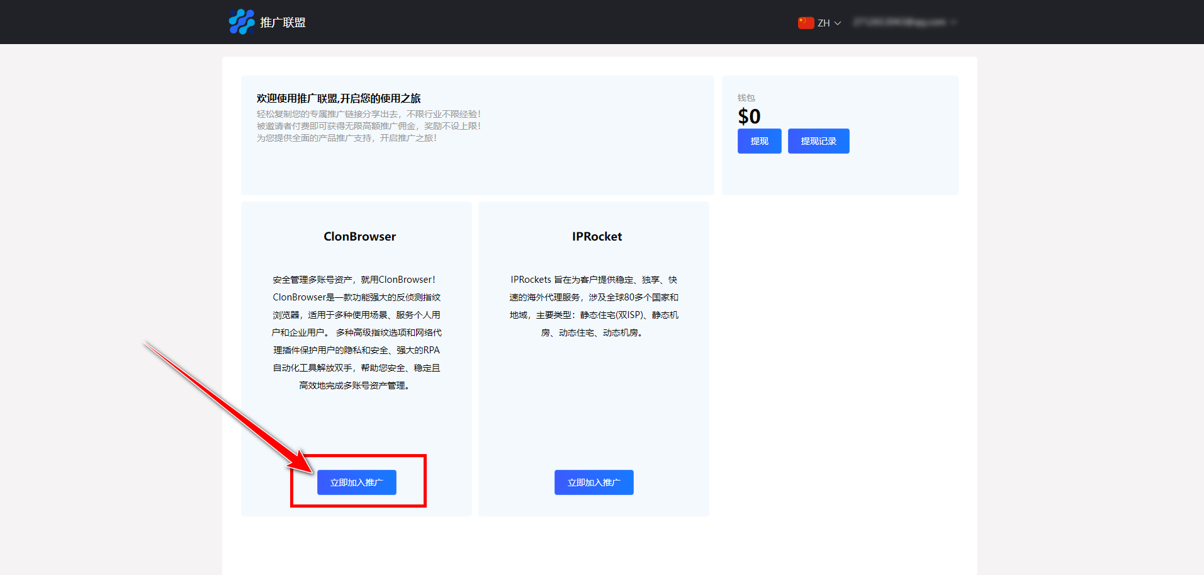
Task: Join IPRocket promotion via 立即加入推广
Action: click(x=594, y=482)
